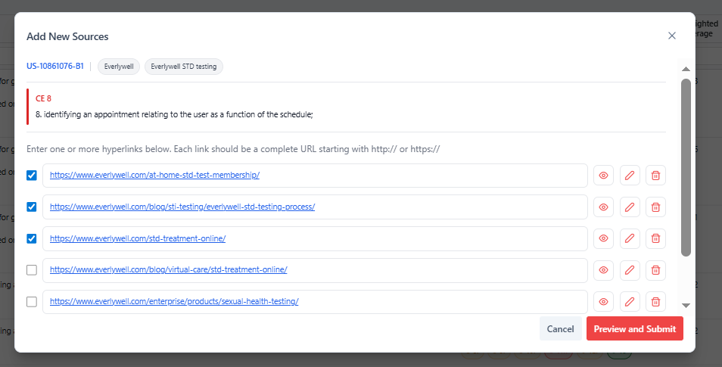Delete the everlywell-std-testing-process link
722x367 pixels.
click(x=655, y=207)
